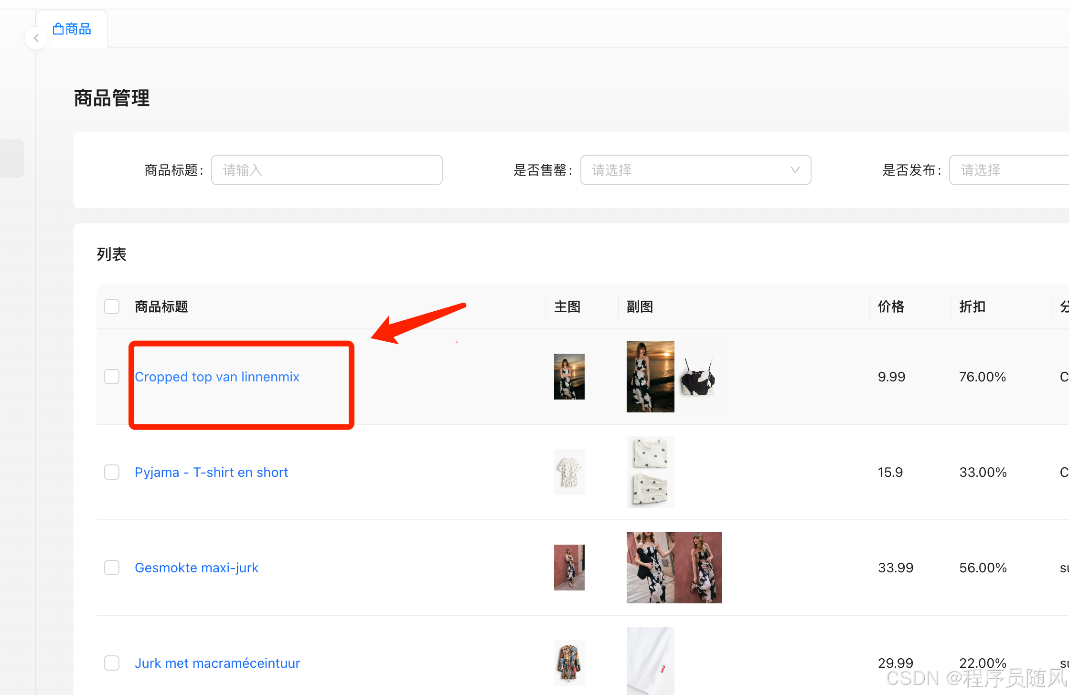Check the Jurk met macraméceintuur checkbox
Image resolution: width=1069 pixels, height=695 pixels.
(x=111, y=663)
